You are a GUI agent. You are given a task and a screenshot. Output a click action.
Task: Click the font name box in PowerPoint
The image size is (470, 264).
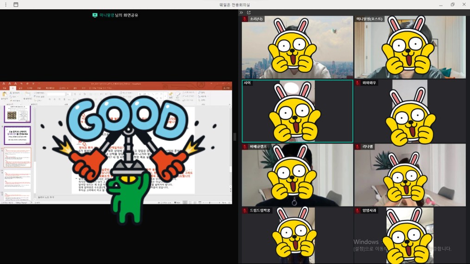click(56, 94)
